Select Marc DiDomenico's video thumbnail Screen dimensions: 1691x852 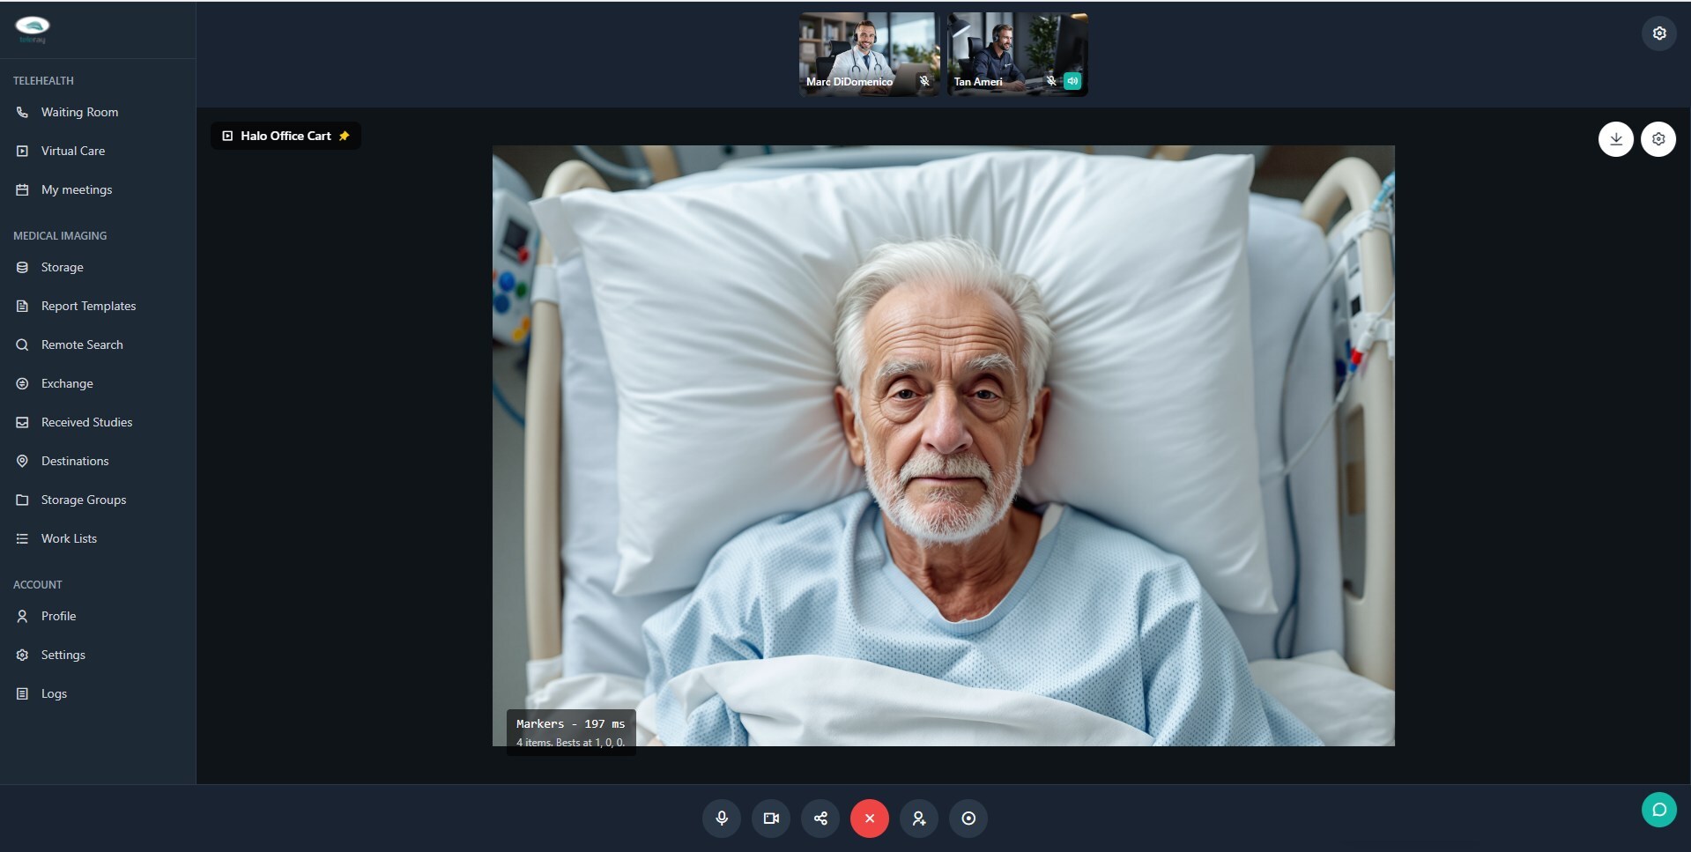(x=868, y=54)
